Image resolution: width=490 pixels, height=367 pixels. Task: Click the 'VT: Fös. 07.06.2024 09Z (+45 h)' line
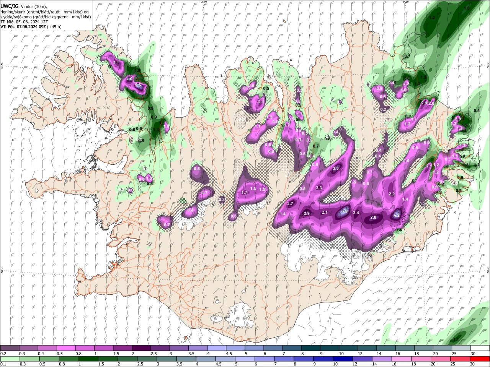[x=31, y=27]
